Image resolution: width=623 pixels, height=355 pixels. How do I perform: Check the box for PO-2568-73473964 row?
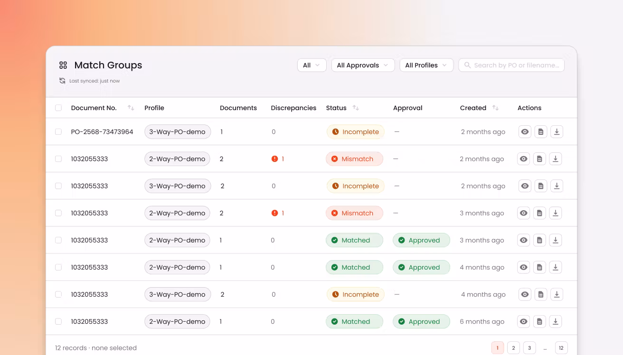(58, 132)
